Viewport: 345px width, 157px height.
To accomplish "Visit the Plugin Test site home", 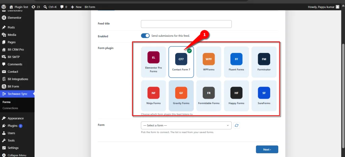I will [x=19, y=7].
